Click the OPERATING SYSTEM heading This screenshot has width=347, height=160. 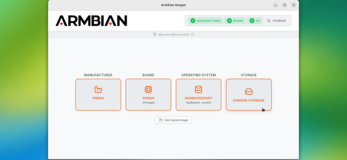tap(198, 75)
